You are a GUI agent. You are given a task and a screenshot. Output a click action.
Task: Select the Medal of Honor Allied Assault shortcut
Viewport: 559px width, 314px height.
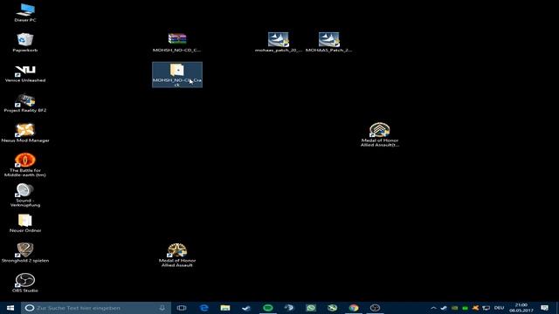177,255
